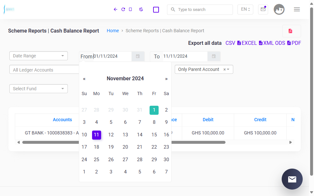Viewport: 314px width, 196px height.
Task: Export all data as PDF
Action: coord(294,43)
